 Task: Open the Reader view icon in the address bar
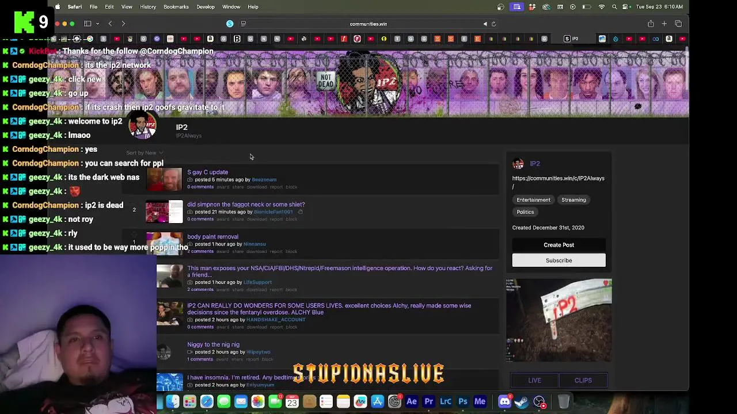pyautogui.click(x=244, y=24)
